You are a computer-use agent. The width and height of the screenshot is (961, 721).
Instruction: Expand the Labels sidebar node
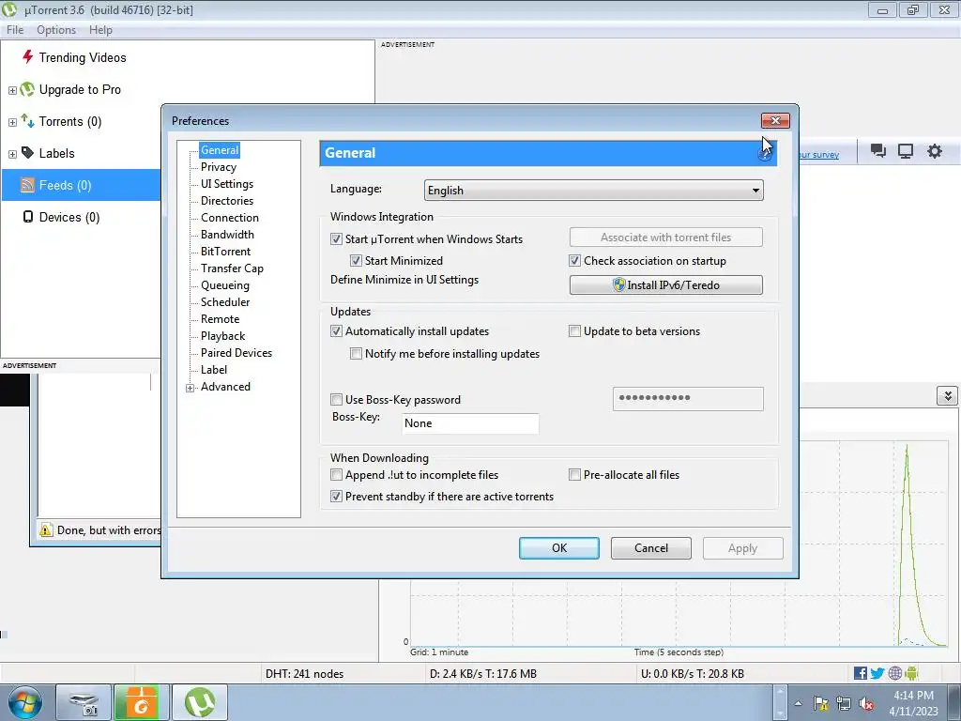(12, 154)
